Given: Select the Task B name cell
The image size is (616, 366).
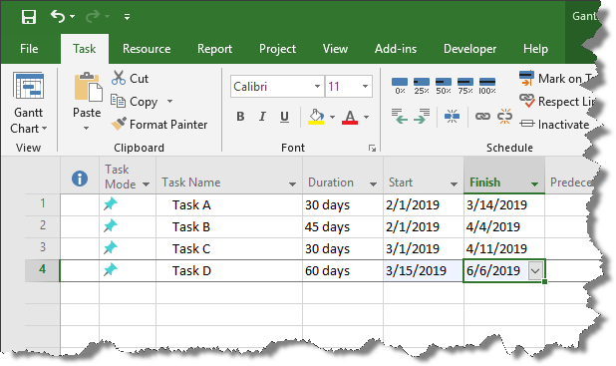Looking at the screenshot, I should (x=229, y=226).
